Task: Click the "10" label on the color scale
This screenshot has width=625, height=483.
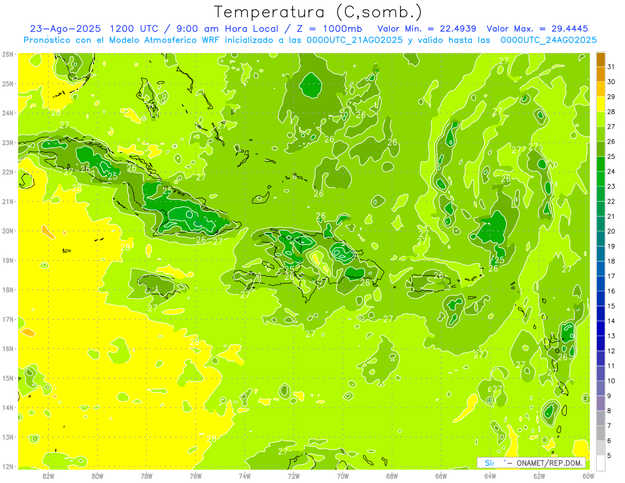Action: (611, 381)
